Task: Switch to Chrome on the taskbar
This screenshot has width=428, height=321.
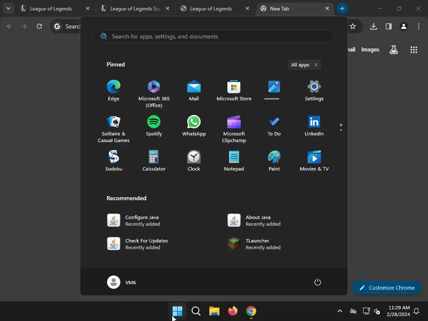Action: 251,311
